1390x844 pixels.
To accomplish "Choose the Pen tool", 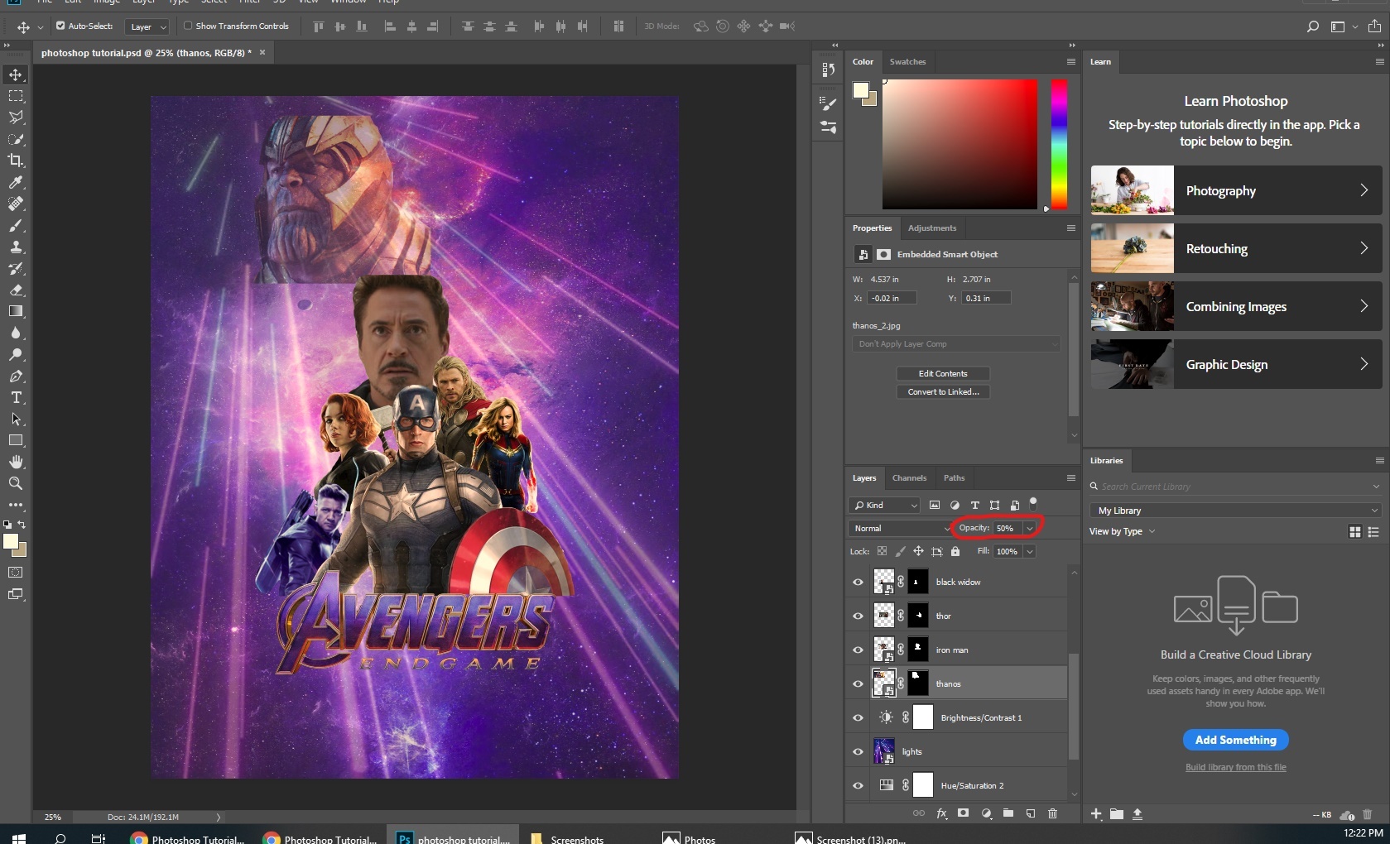I will tap(16, 376).
